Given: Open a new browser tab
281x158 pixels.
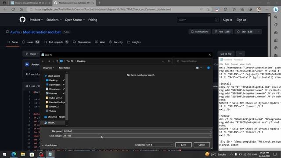Looking at the screenshot, I should pos(99,3).
